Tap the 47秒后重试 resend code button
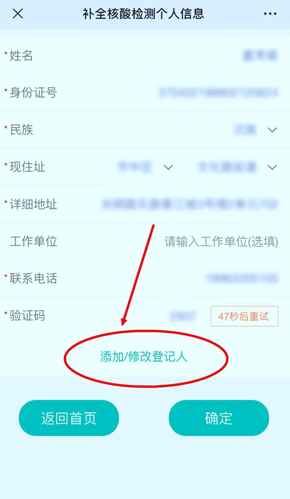This screenshot has width=290, height=499. coord(244,316)
